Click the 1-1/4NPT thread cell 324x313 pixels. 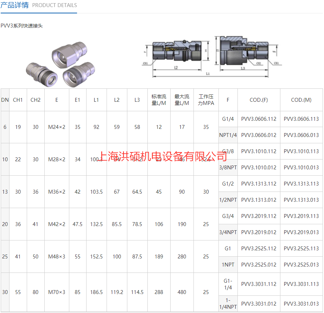click(228, 304)
